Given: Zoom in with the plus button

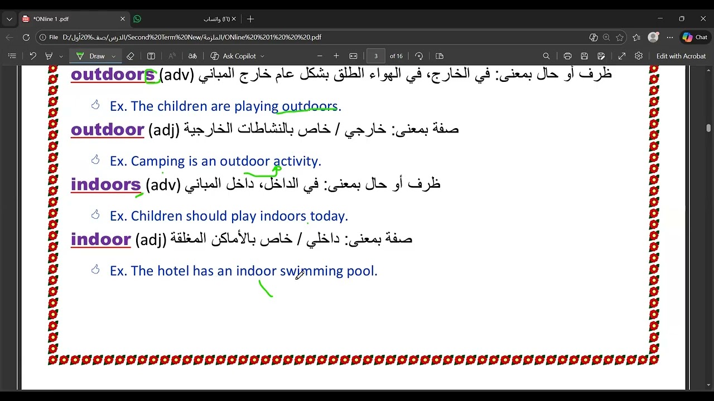Looking at the screenshot, I should [x=336, y=56].
